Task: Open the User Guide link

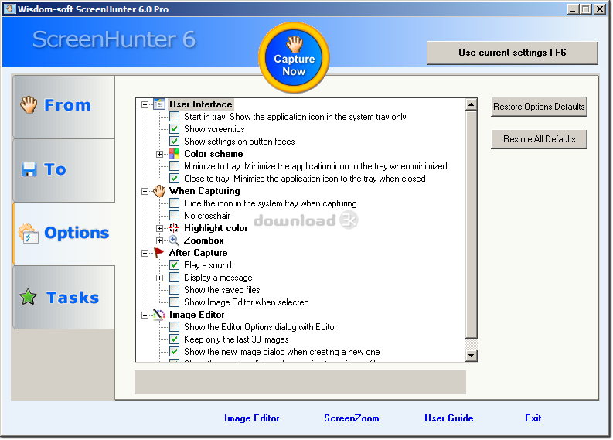Action: point(449,418)
